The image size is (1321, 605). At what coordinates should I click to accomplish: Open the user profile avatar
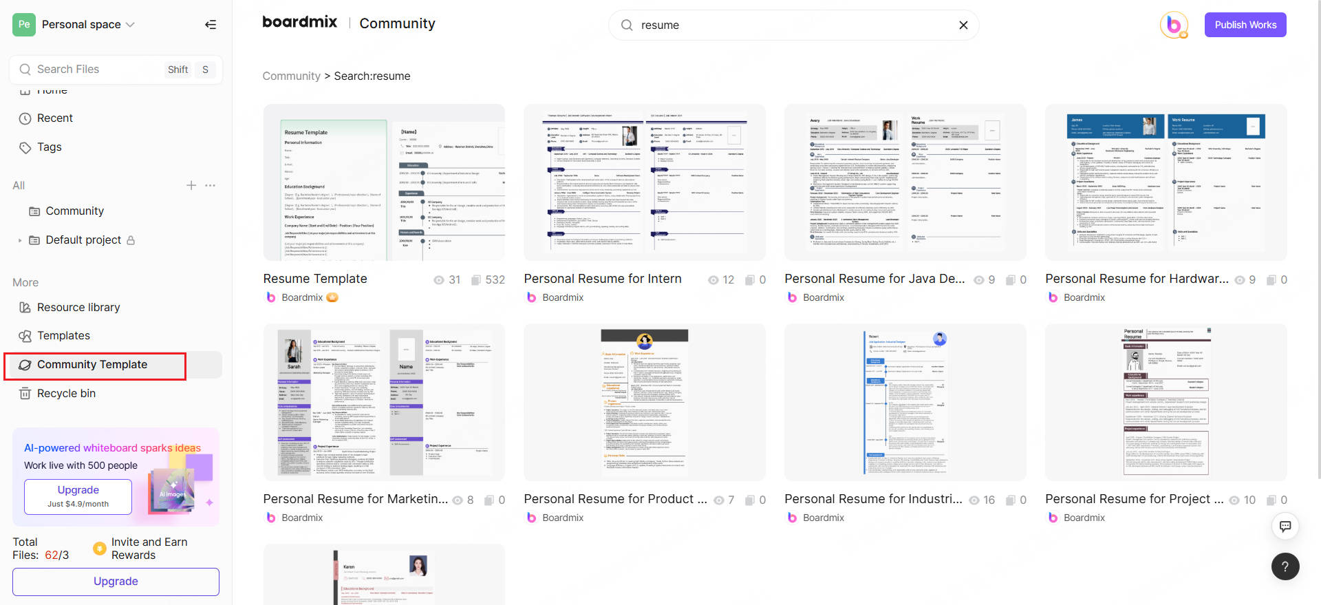[x=1174, y=25]
